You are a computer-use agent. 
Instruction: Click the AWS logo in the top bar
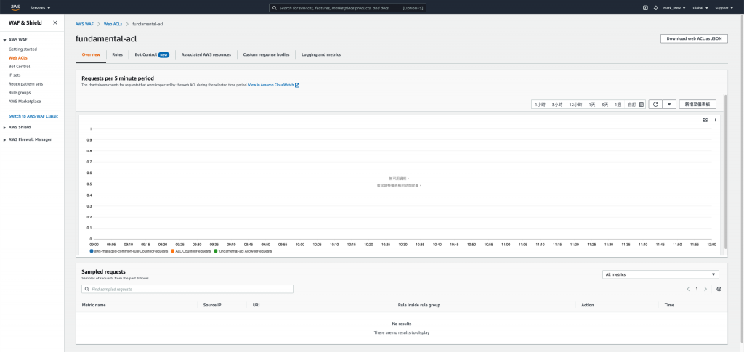click(15, 7)
